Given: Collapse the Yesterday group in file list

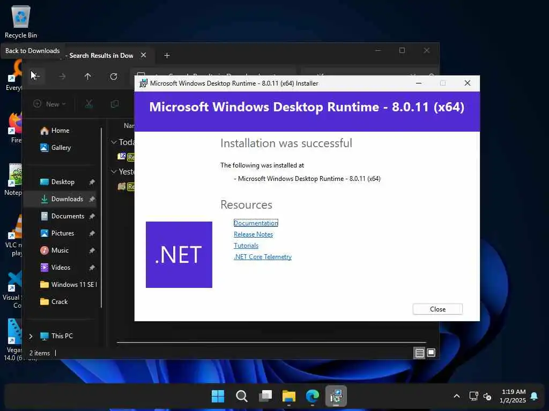Looking at the screenshot, I should [x=114, y=172].
